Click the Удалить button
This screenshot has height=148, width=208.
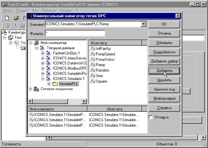pyautogui.click(x=164, y=80)
